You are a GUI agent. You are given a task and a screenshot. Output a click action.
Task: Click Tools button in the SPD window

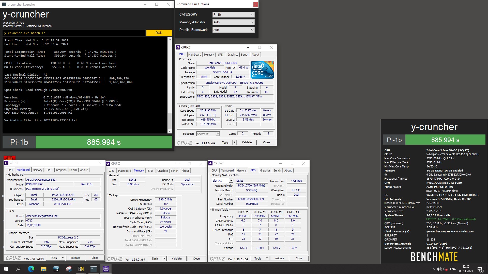(x=258, y=258)
